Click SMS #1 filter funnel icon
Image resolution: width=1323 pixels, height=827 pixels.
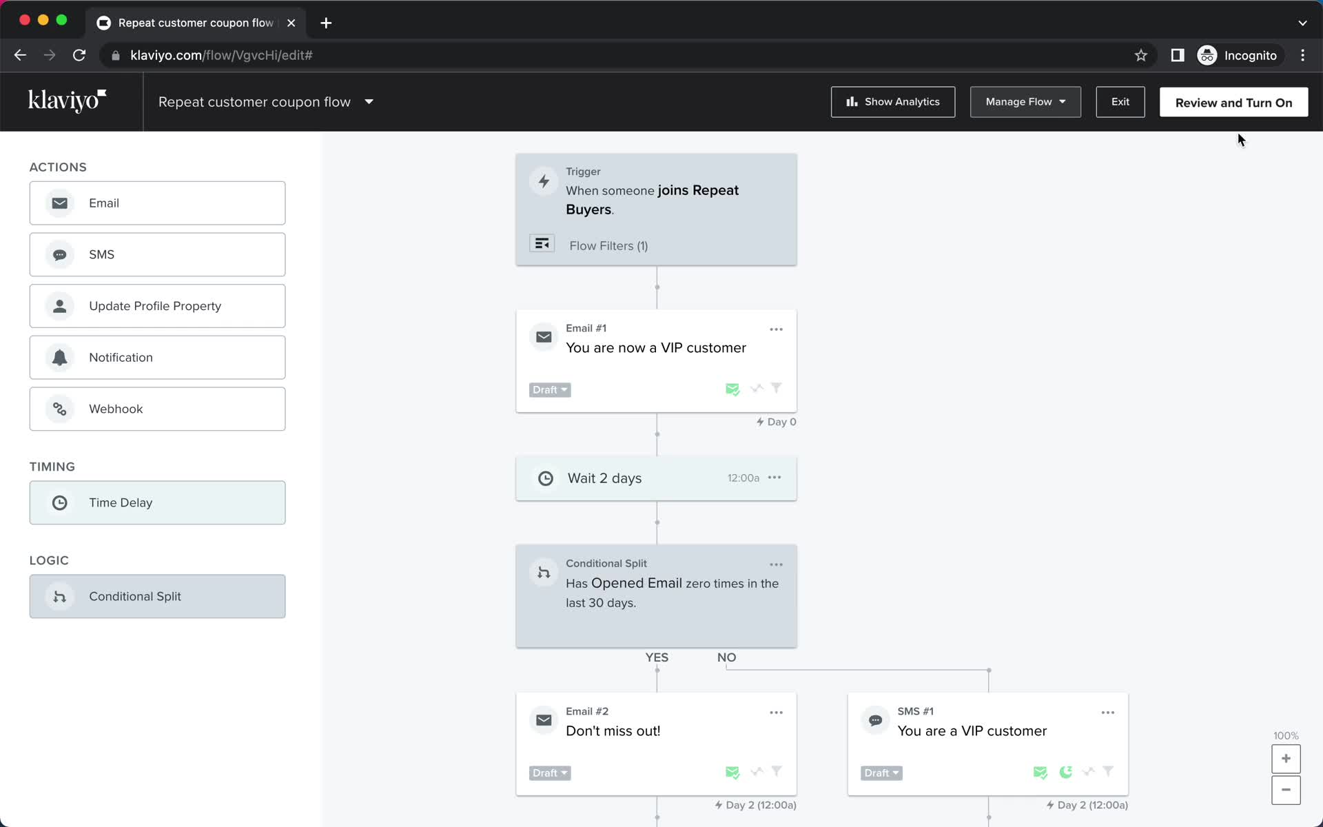coord(1108,771)
